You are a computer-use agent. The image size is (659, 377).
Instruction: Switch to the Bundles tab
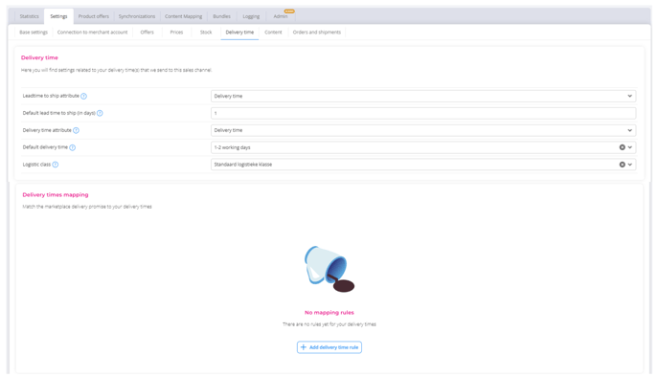(x=221, y=16)
